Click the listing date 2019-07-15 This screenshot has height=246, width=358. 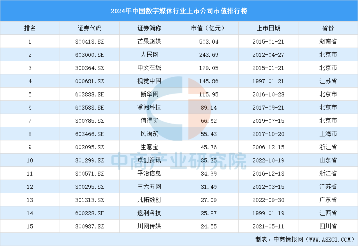tap(268, 121)
